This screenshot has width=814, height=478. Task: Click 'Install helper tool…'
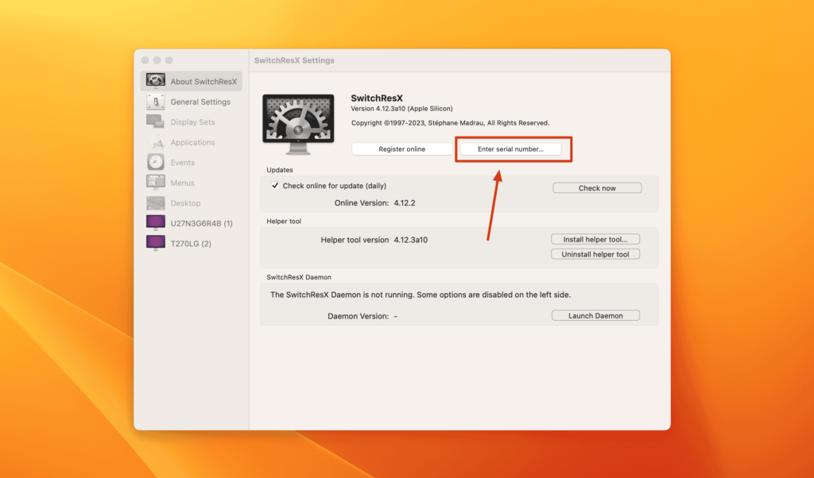595,238
